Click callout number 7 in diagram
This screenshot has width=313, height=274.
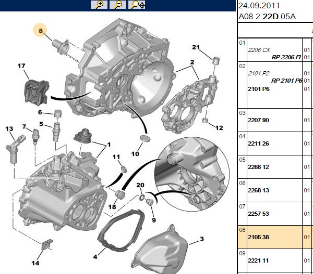click(24, 126)
